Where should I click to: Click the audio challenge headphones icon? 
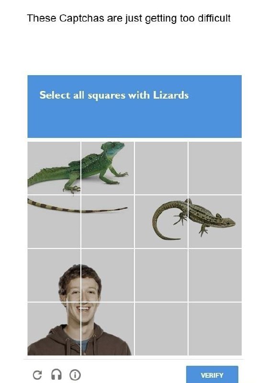click(x=56, y=374)
